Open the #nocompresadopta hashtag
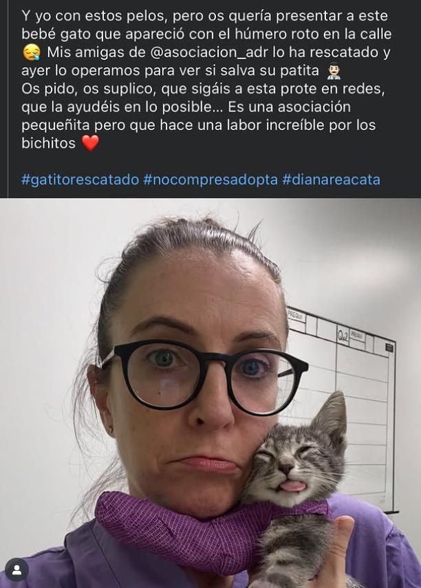Image resolution: width=421 pixels, height=588 pixels. (x=210, y=179)
